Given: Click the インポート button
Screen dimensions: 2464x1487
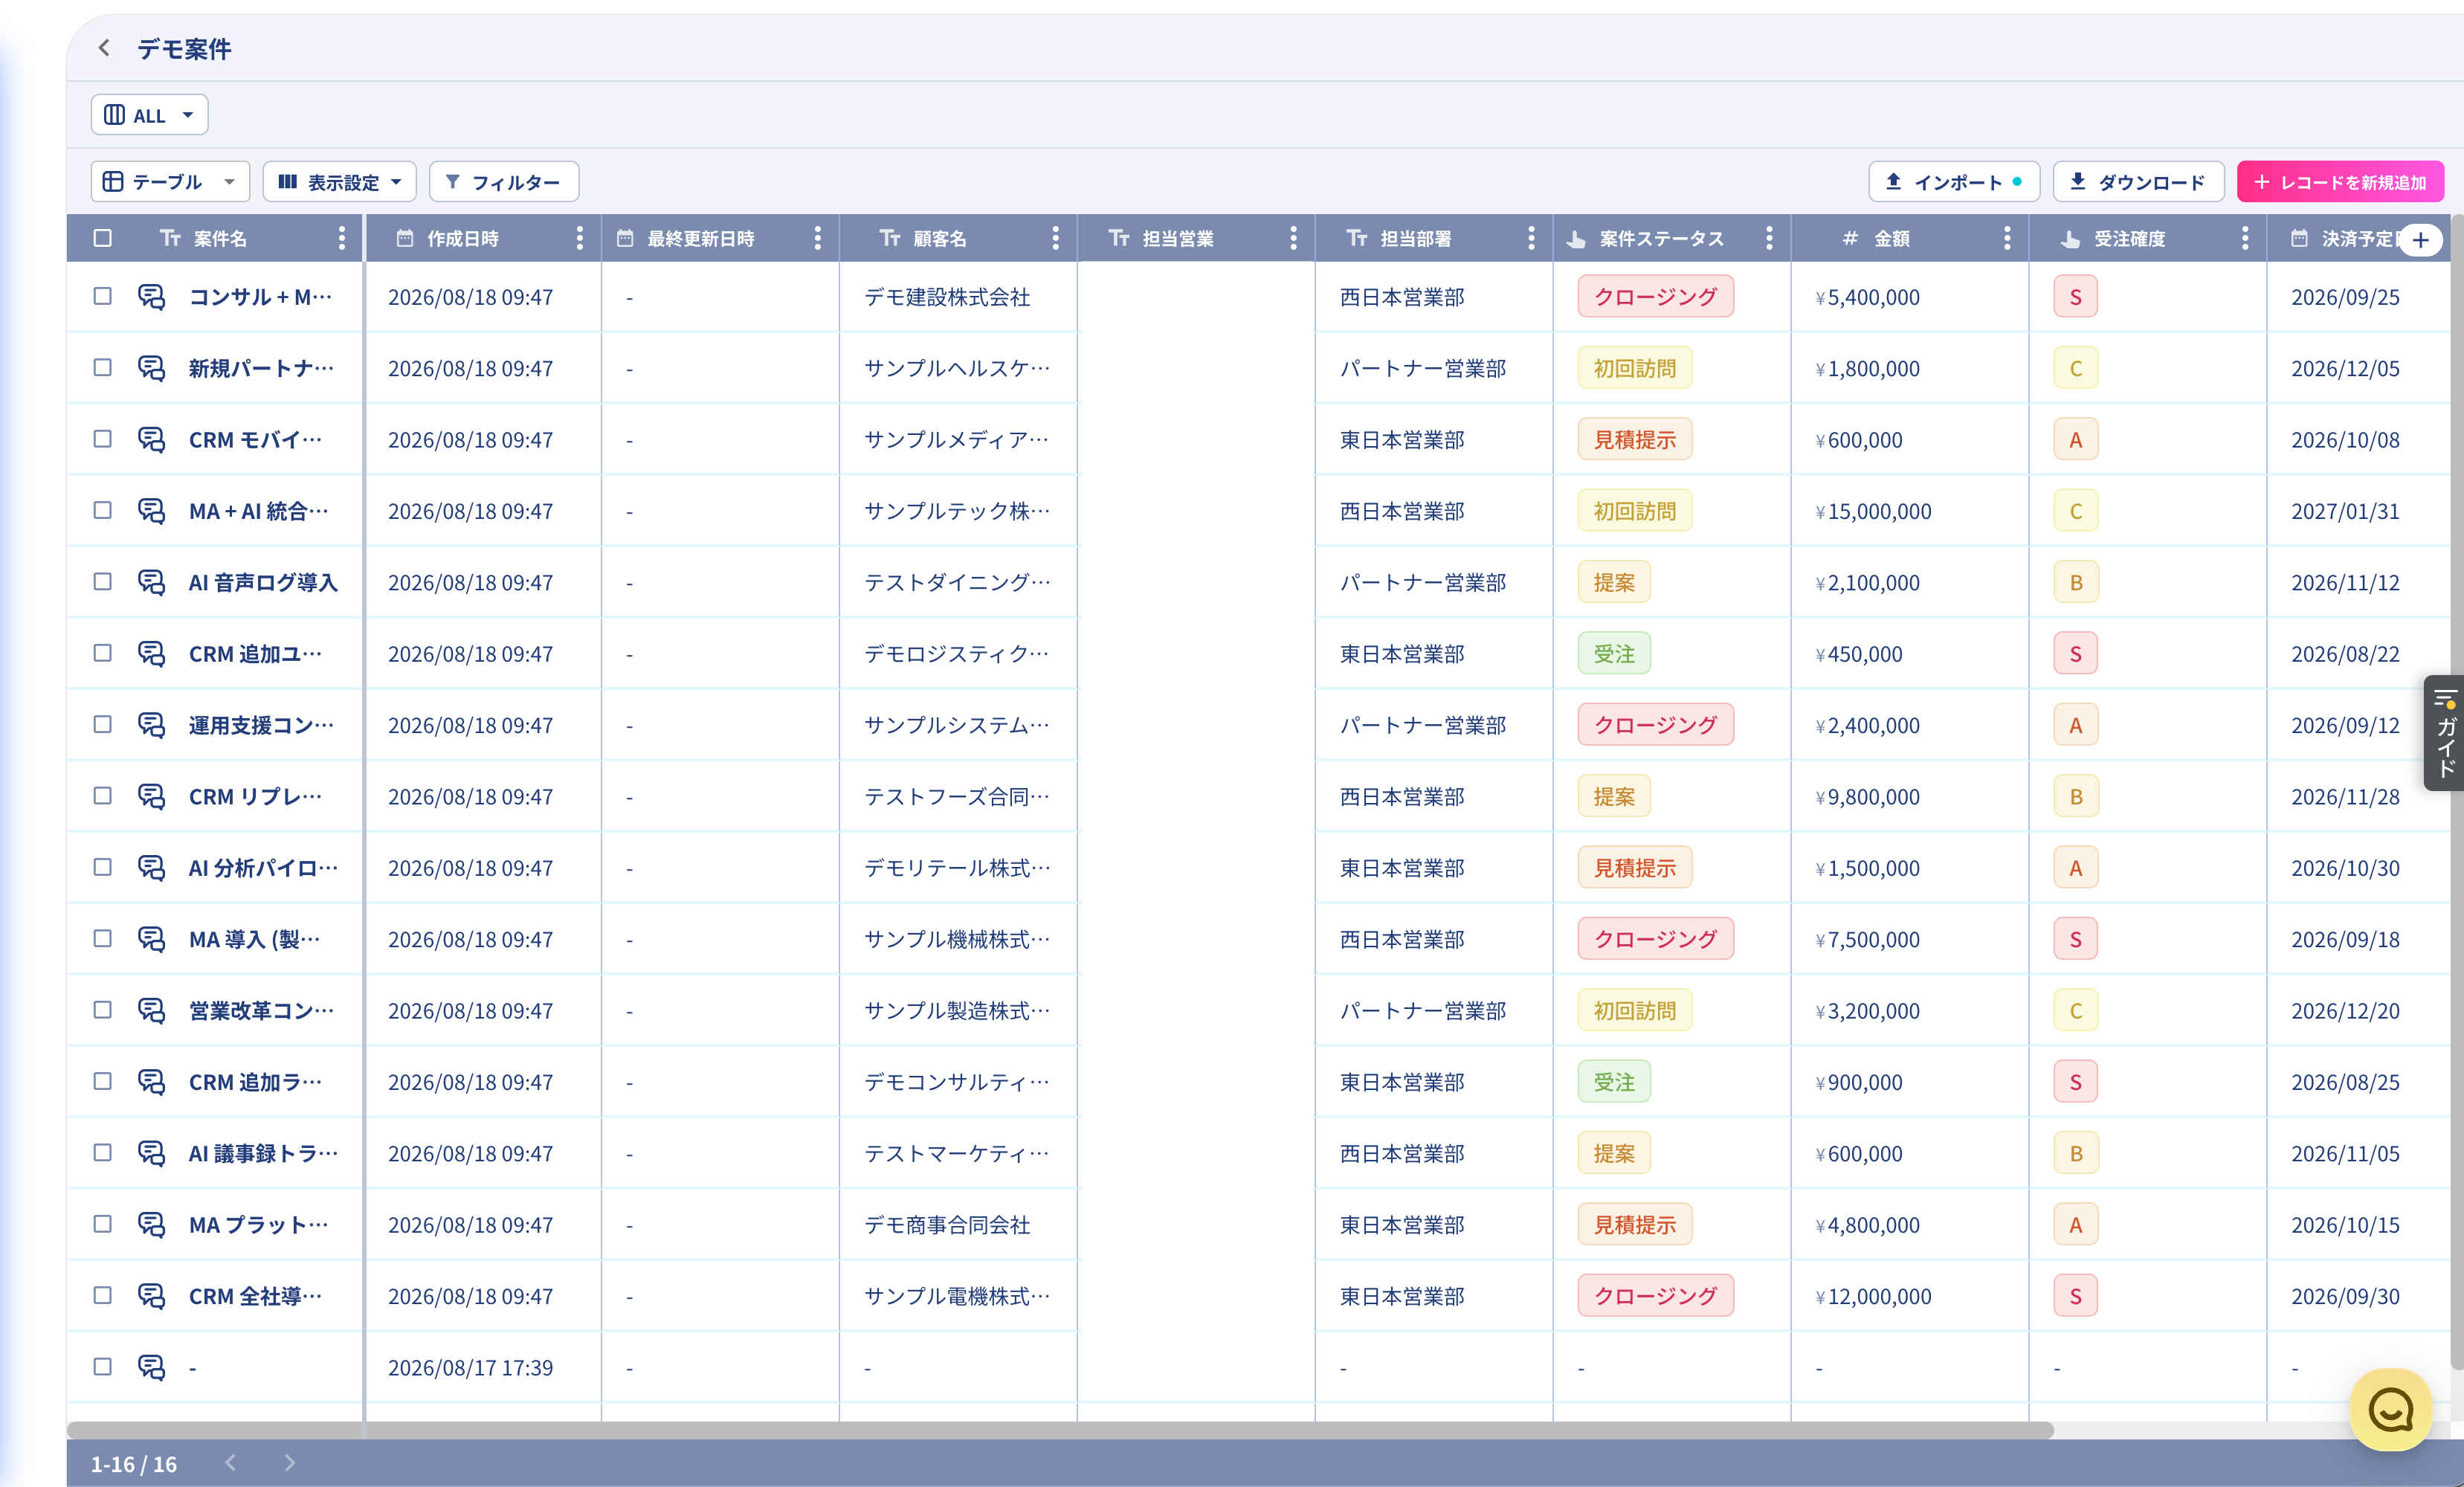Looking at the screenshot, I should pyautogui.click(x=1954, y=182).
